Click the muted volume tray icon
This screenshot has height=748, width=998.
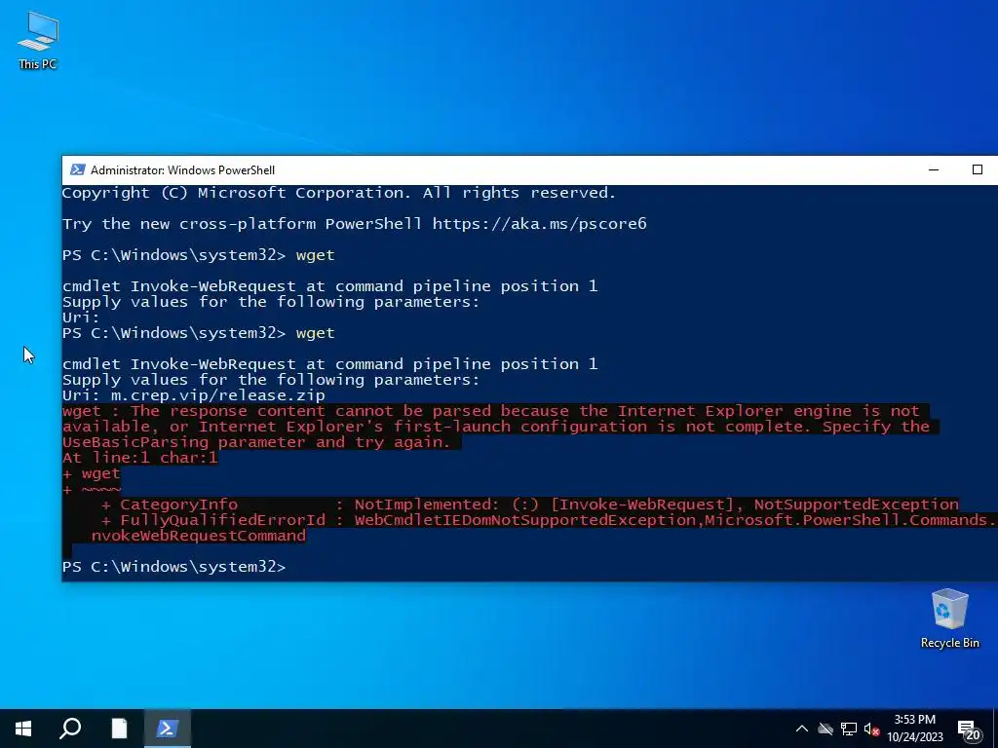pos(872,729)
